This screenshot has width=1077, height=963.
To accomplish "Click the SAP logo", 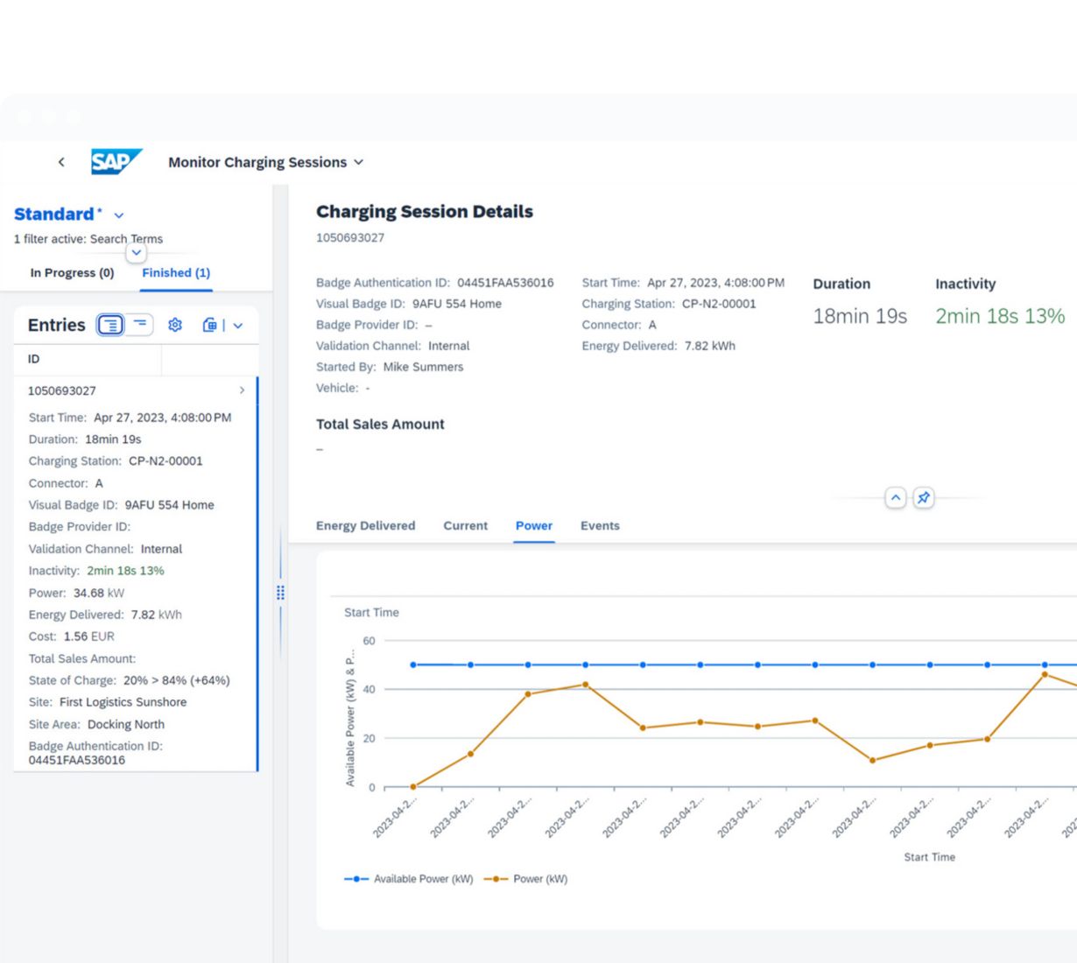I will click(116, 162).
